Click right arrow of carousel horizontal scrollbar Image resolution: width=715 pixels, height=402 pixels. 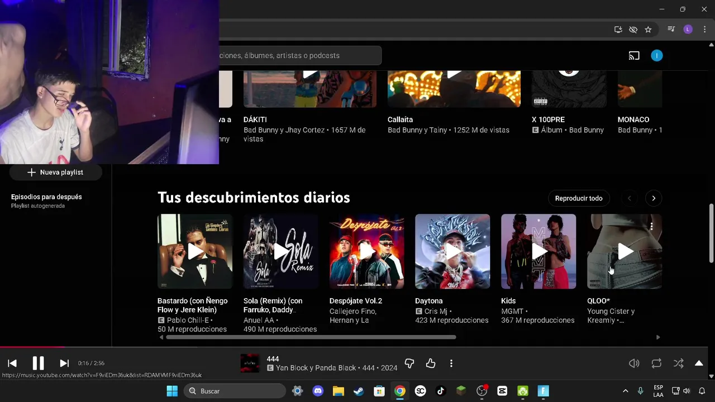(658, 337)
